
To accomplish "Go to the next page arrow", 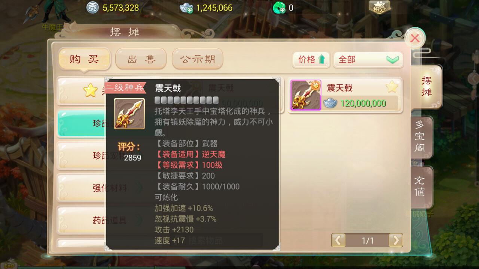I will (x=396, y=240).
